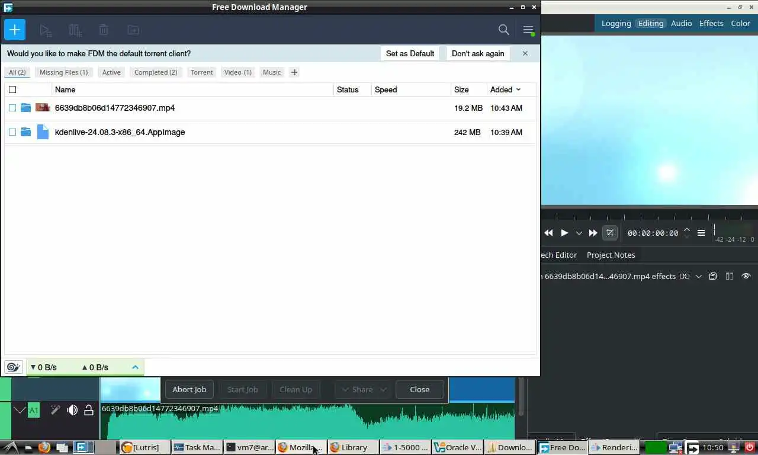
Task: Open folder icon for kdenlive AppImage
Action: (25, 132)
